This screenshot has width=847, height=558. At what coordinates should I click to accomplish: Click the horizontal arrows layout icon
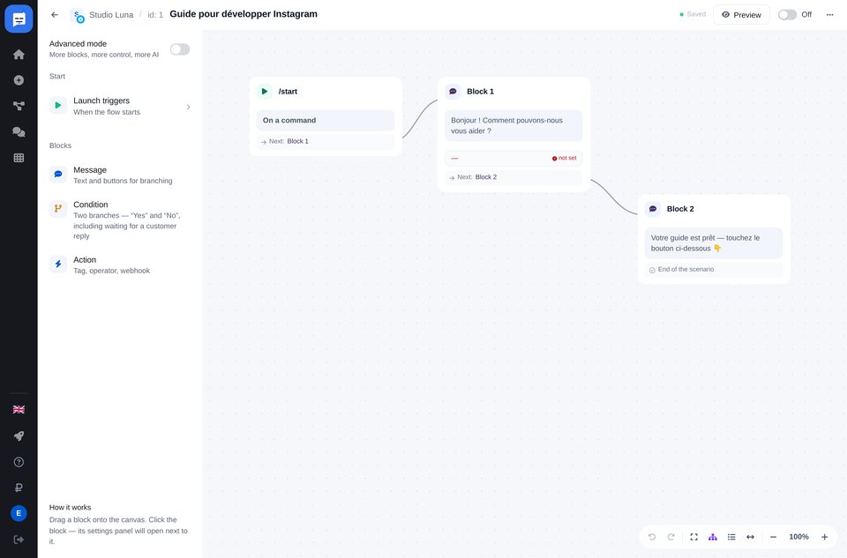pyautogui.click(x=750, y=537)
